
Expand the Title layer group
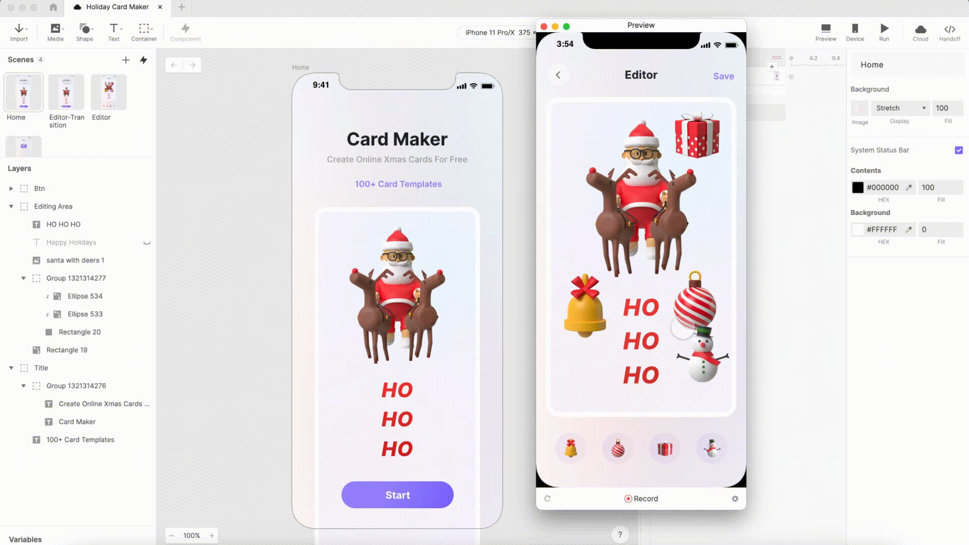[x=11, y=368]
